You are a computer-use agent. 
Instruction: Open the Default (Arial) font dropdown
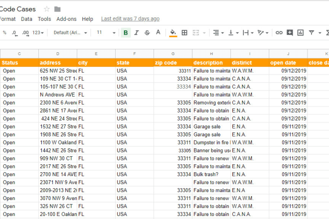coord(70,33)
